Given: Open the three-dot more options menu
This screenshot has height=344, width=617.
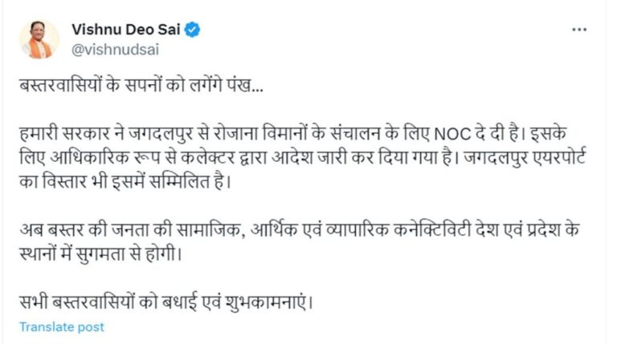Looking at the screenshot, I should (x=579, y=30).
